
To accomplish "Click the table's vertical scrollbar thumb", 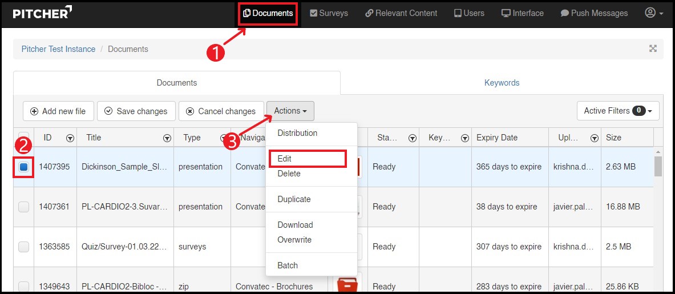I will tap(658, 166).
